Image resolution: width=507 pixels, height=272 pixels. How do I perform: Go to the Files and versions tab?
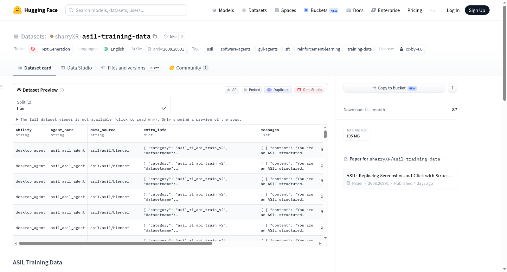coord(131,68)
